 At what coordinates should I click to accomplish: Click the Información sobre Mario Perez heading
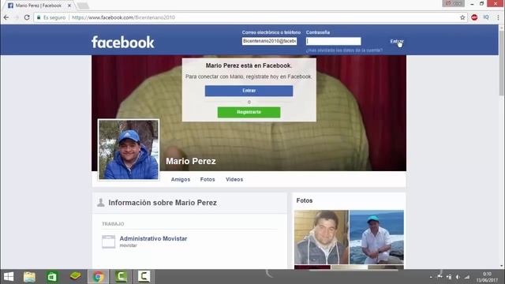163,203
